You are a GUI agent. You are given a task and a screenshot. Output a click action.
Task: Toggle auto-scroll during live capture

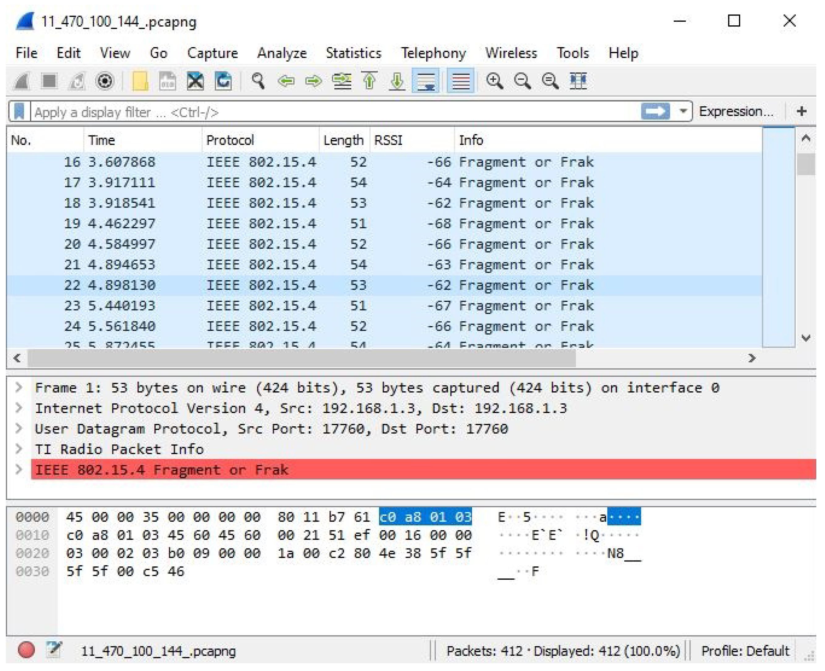pyautogui.click(x=425, y=81)
